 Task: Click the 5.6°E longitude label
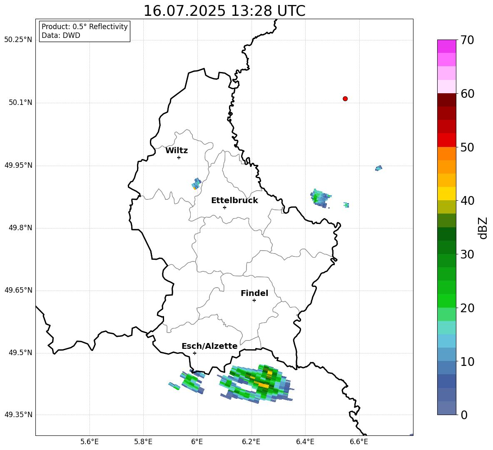tap(90, 442)
